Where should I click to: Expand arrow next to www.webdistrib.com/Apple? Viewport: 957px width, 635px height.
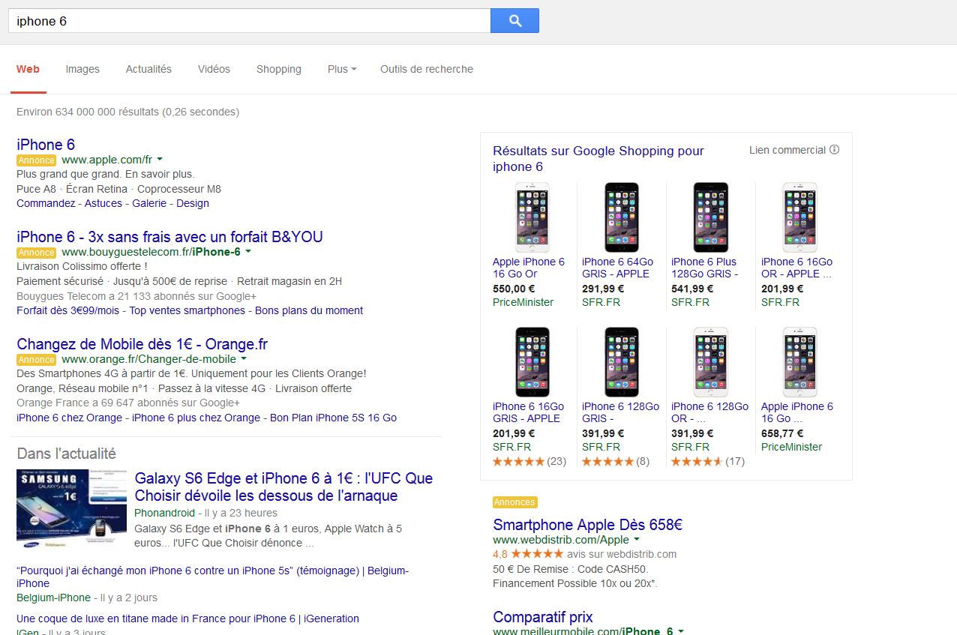637,540
